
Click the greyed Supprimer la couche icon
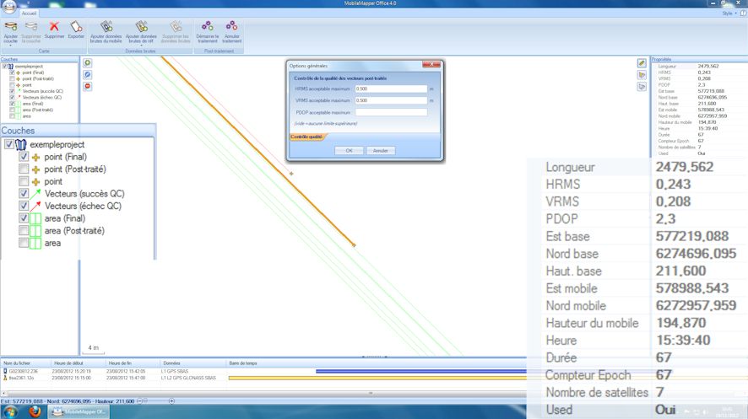click(x=31, y=27)
